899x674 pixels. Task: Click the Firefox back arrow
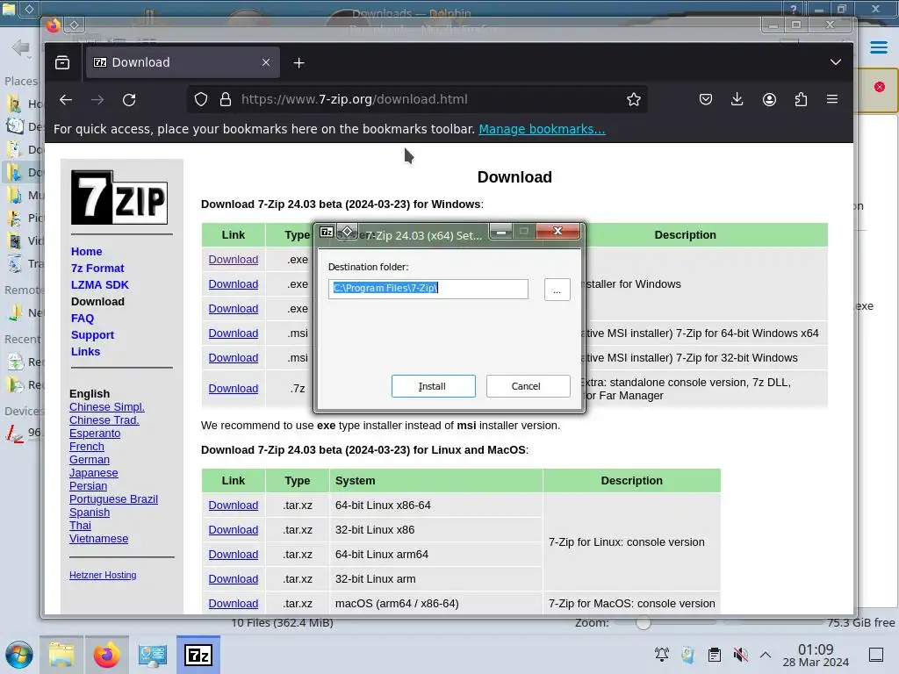(65, 100)
